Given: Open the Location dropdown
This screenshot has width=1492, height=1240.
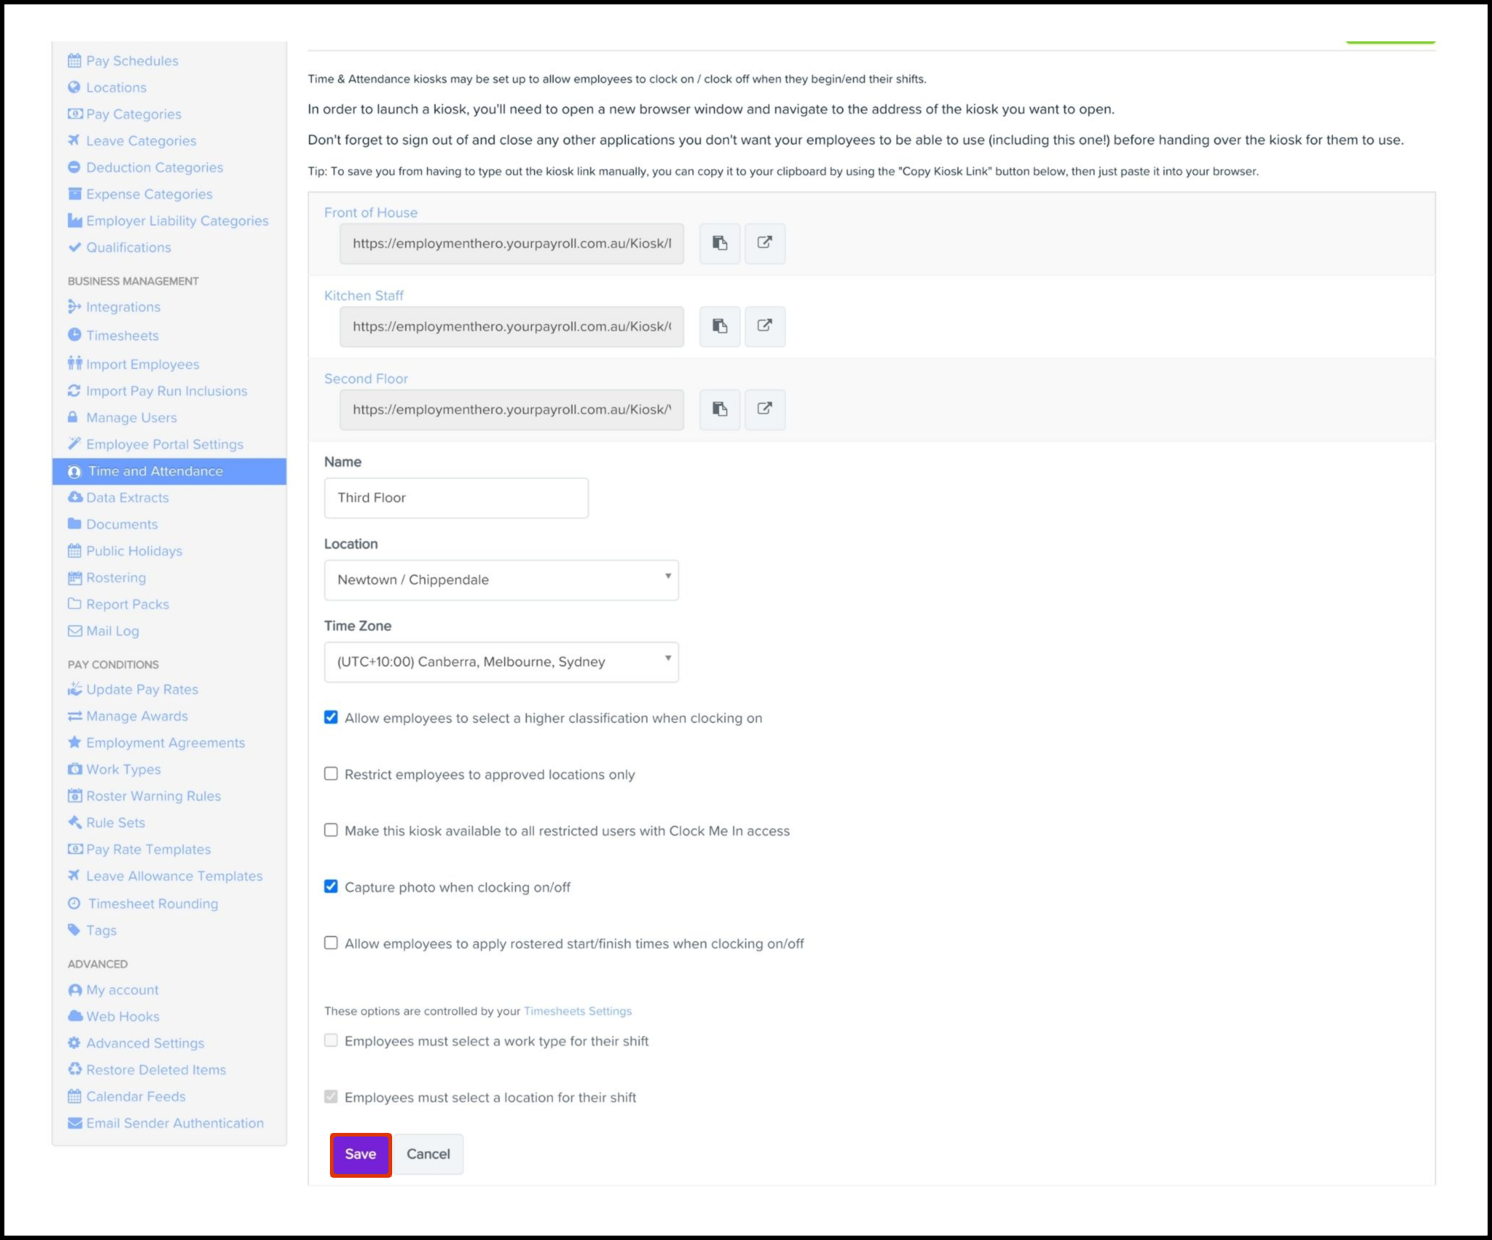Looking at the screenshot, I should coord(501,579).
